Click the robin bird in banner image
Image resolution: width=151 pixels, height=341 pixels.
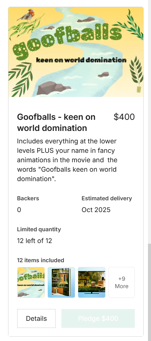28,15
